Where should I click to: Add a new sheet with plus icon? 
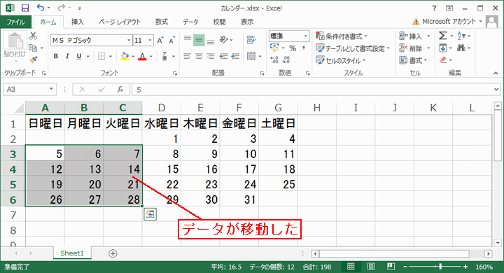tap(113, 253)
